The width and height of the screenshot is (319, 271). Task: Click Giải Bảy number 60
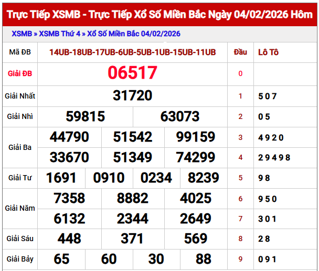click(x=109, y=259)
